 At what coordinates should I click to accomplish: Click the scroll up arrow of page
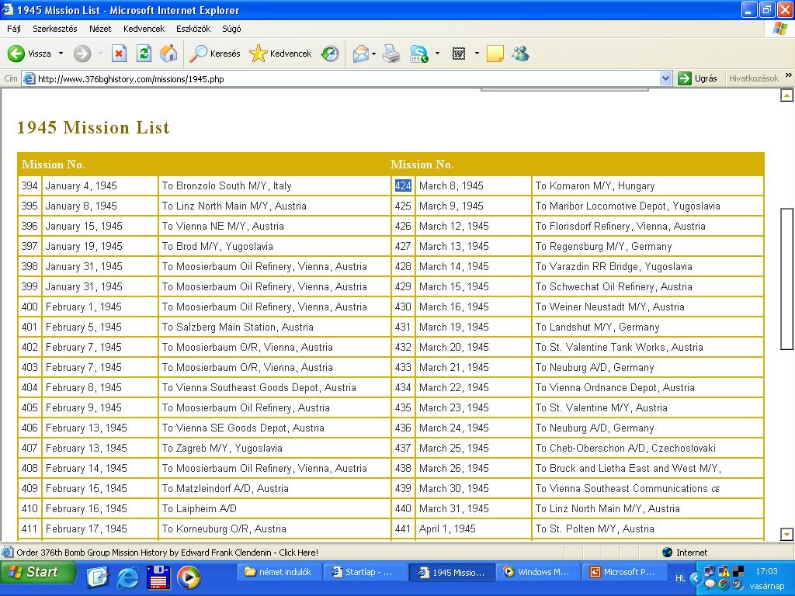coord(786,95)
